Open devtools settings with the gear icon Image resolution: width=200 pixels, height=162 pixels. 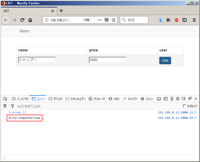point(178,99)
